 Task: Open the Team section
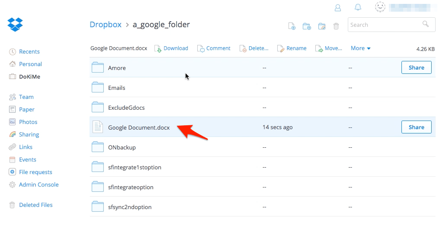[x=26, y=97]
